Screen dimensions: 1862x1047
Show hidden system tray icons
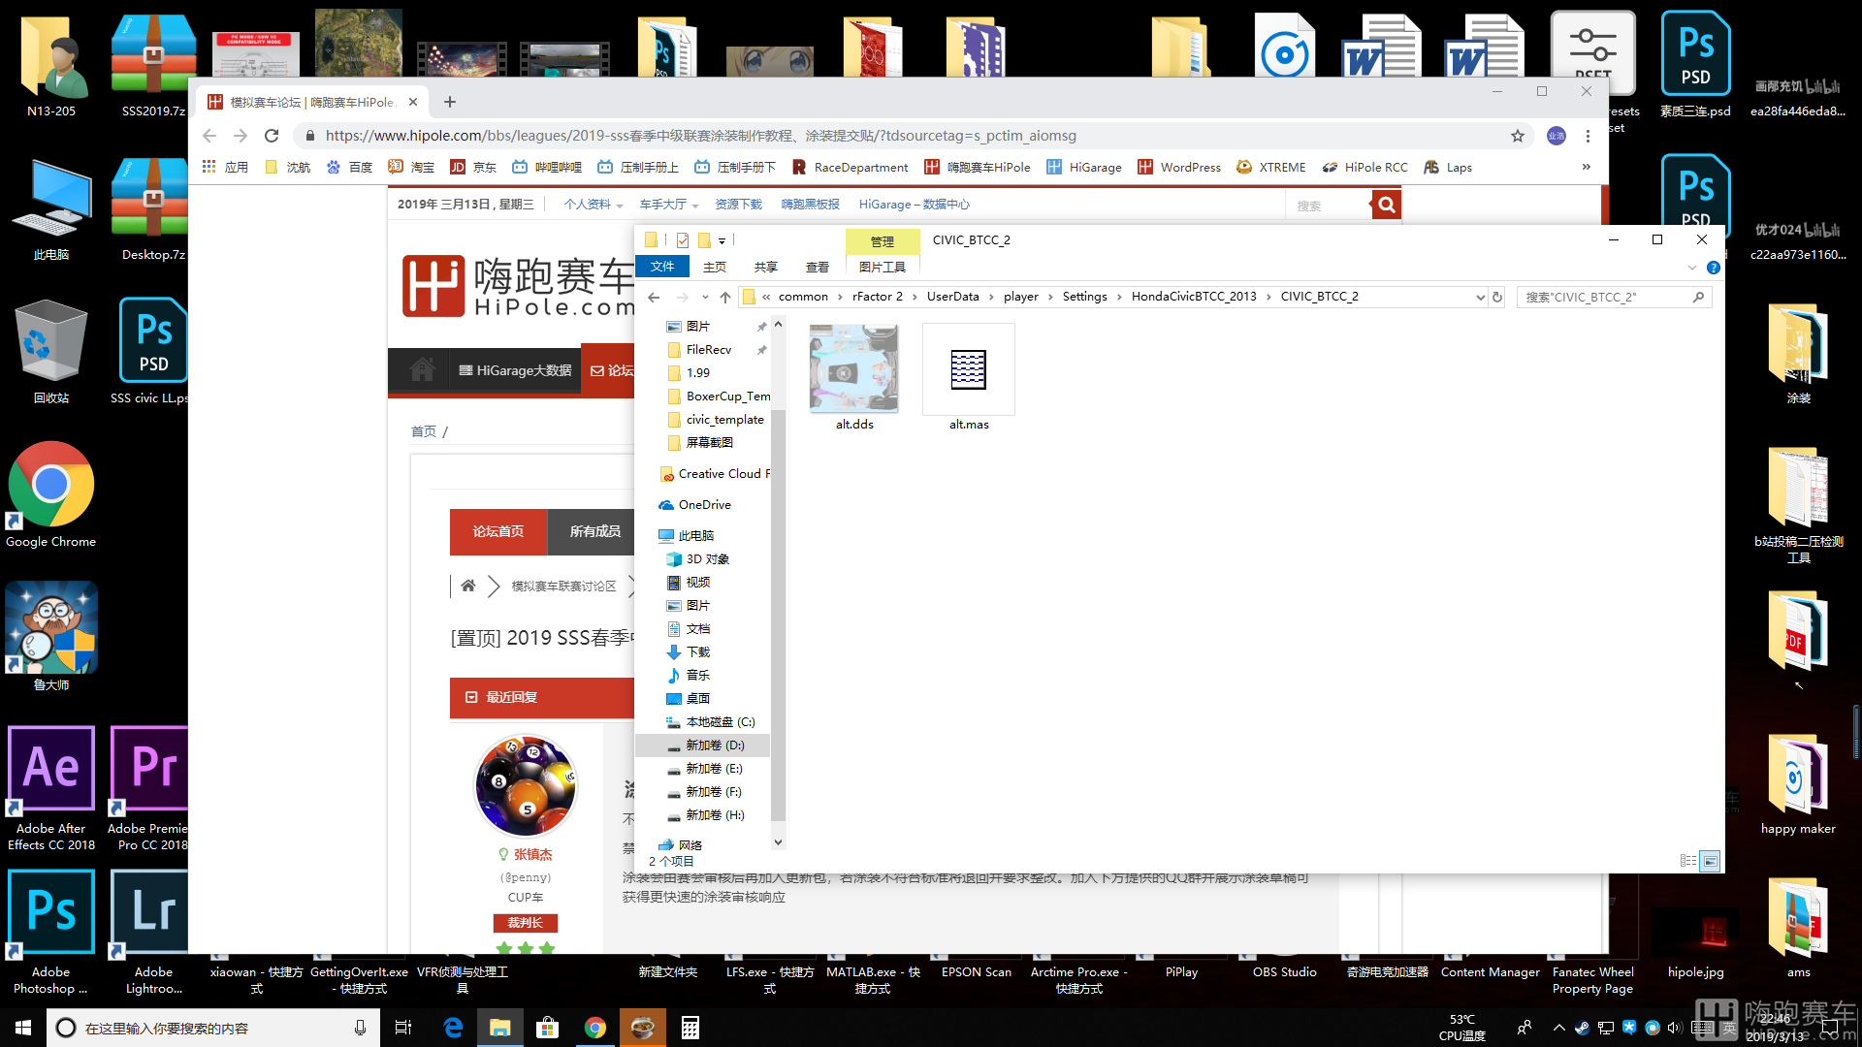pos(1557,1028)
